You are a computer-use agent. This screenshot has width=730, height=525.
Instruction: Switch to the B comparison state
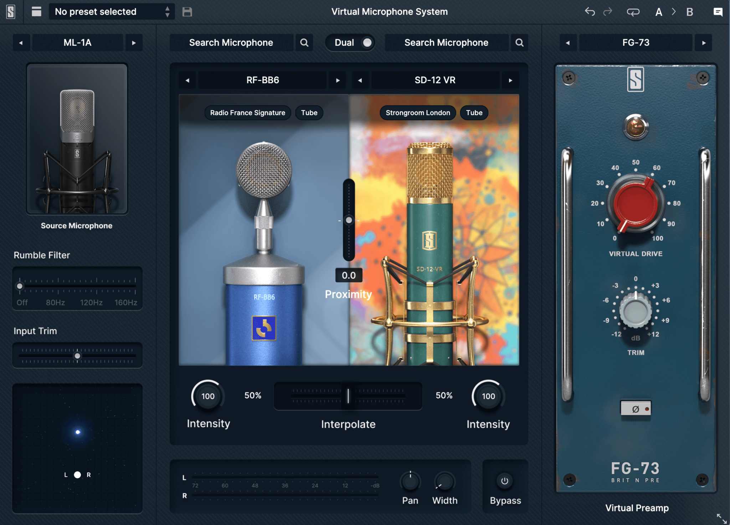690,11
